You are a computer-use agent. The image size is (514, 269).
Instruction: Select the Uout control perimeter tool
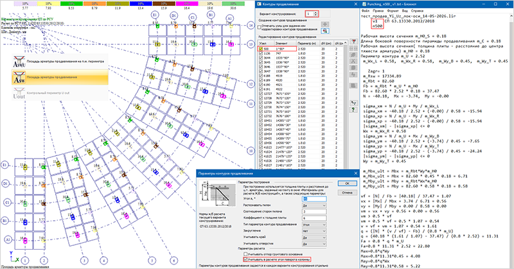pos(60,93)
